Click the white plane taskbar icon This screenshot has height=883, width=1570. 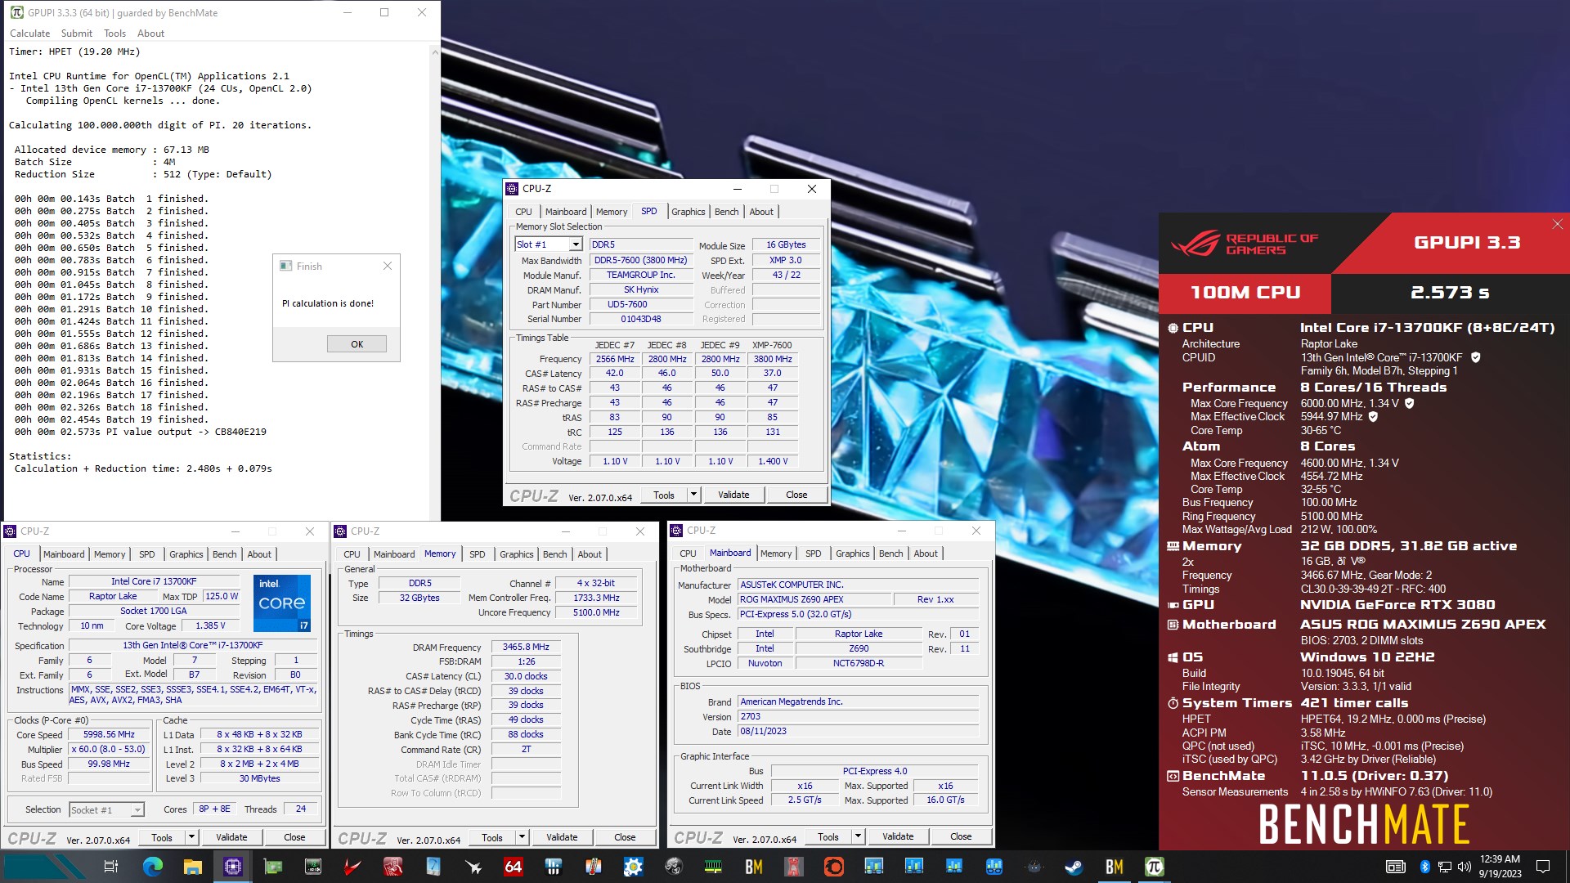pyautogui.click(x=473, y=867)
